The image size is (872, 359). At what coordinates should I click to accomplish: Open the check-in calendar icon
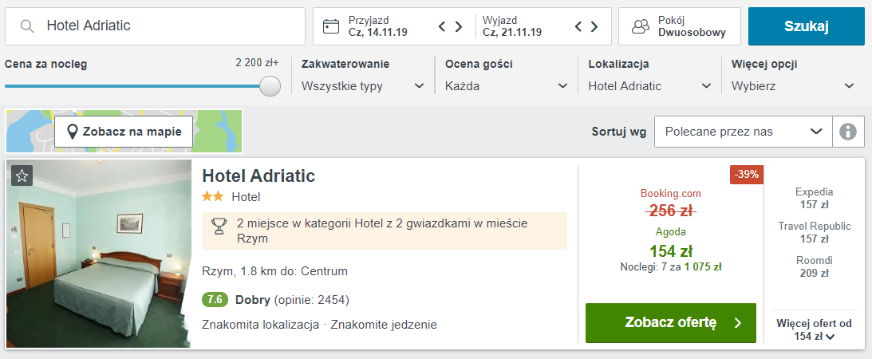(x=331, y=26)
